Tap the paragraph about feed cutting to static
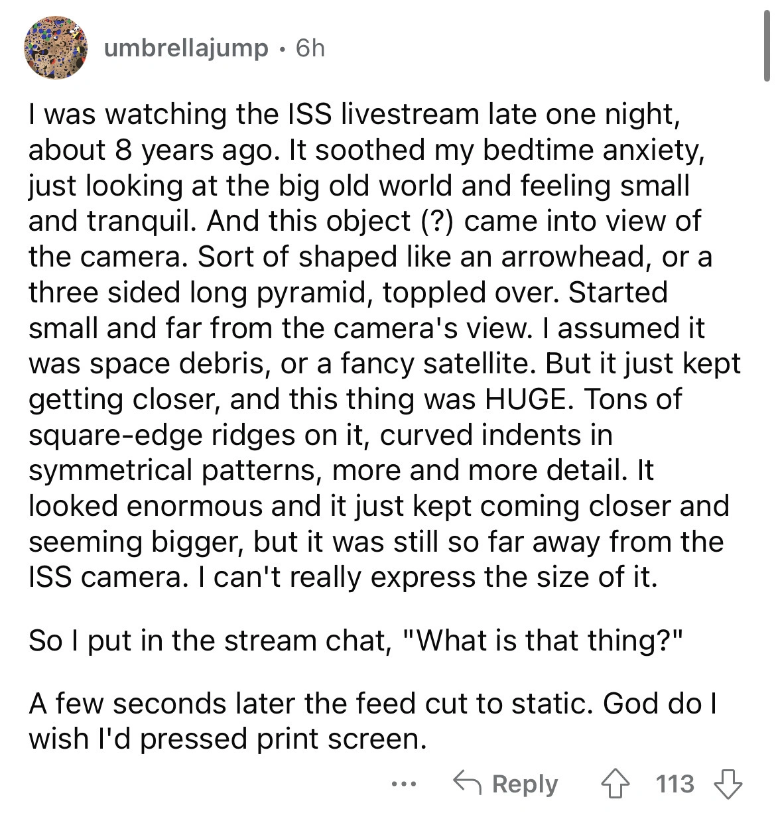 click(371, 720)
